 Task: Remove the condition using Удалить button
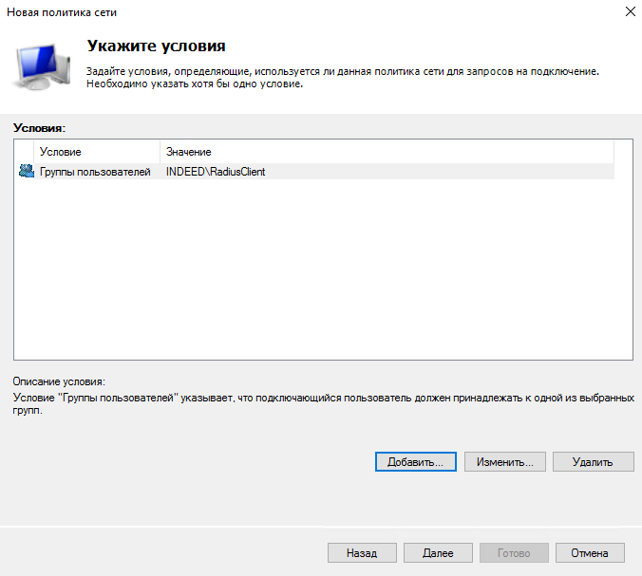594,461
